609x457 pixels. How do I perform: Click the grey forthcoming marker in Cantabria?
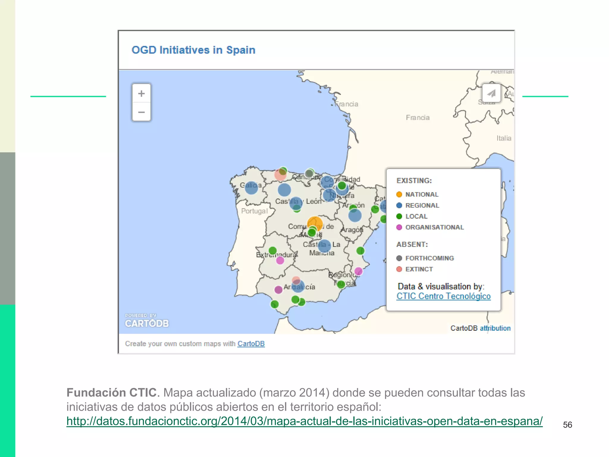pyautogui.click(x=309, y=173)
